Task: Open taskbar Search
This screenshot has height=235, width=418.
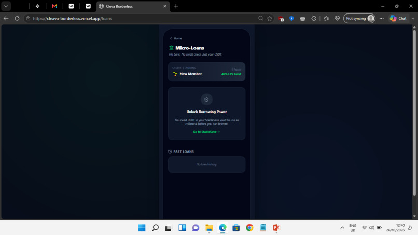Action: (156, 228)
